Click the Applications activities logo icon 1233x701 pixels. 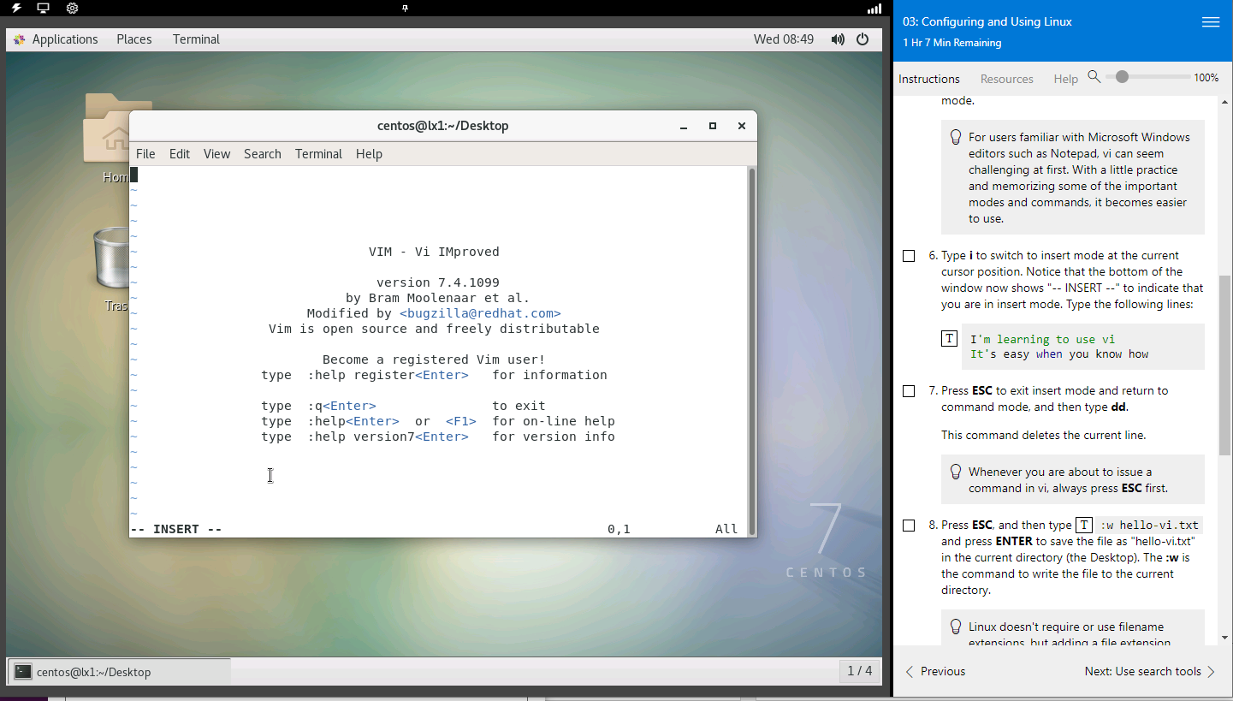point(20,39)
